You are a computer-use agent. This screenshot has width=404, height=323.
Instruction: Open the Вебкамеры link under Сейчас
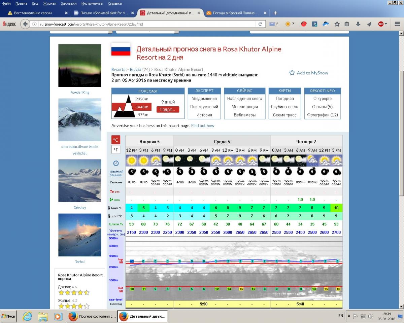(x=244, y=115)
